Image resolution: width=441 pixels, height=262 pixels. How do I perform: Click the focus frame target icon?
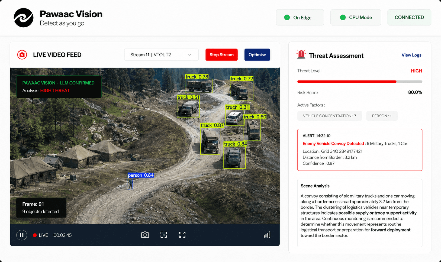coord(164,235)
